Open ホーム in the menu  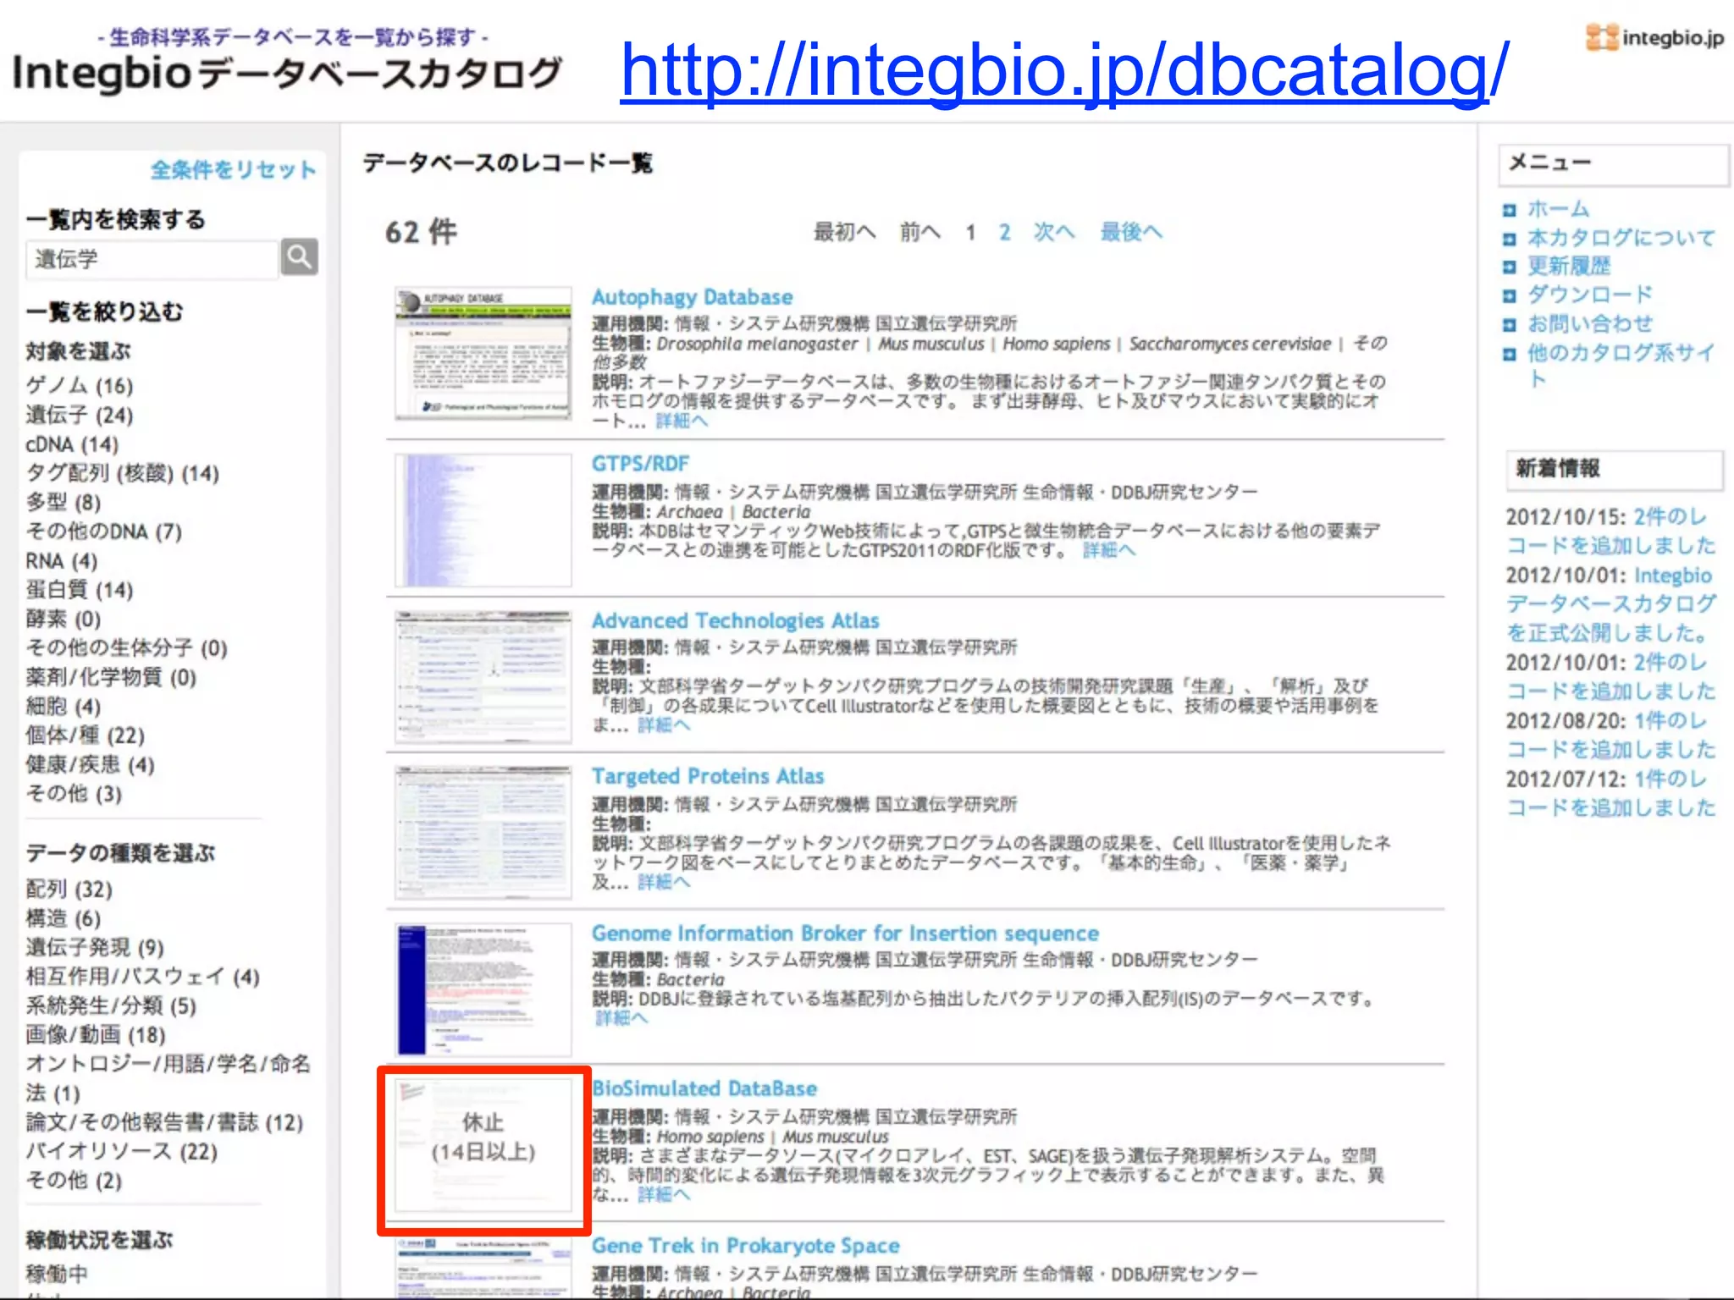1559,209
